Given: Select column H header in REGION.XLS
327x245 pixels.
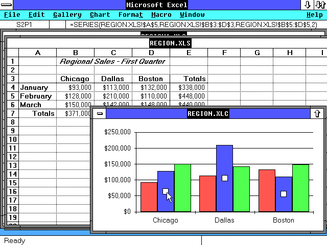Looking at the screenshot, I should click(x=290, y=53).
